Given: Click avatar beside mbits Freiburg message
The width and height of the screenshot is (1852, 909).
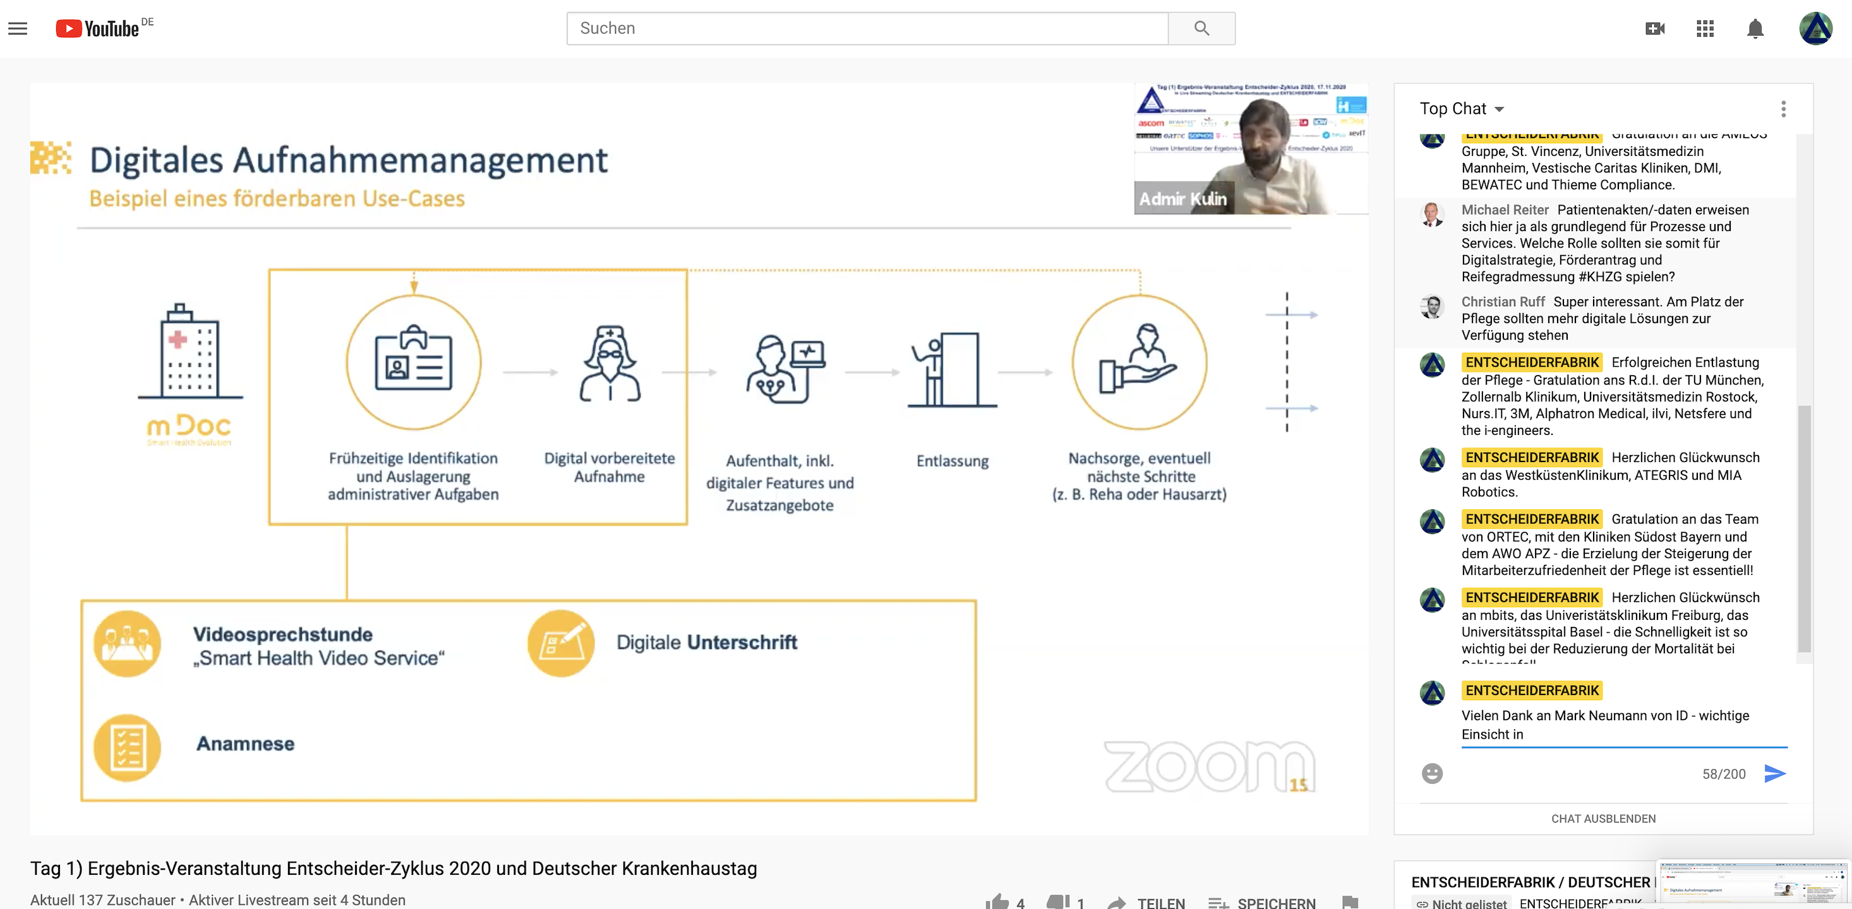Looking at the screenshot, I should (x=1432, y=600).
